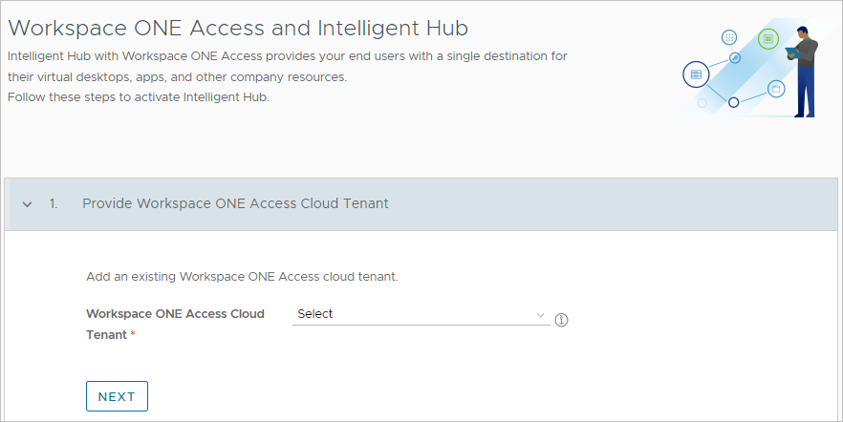Open the Workspace ONE Access Cloud Tenant dropdown
This screenshot has width=843, height=422.
[x=421, y=314]
